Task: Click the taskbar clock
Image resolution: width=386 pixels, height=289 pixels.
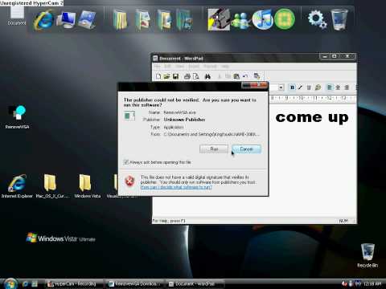Action: 372,283
